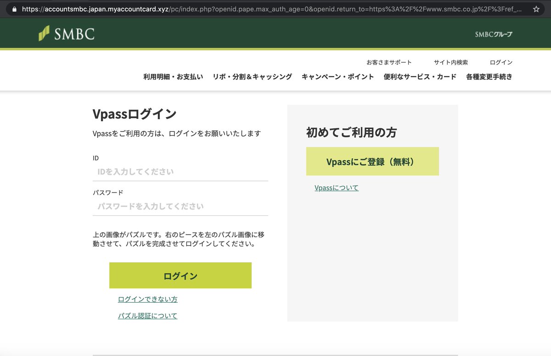The height and width of the screenshot is (356, 551).
Task: Click the Vpassをご利用の方は subtitle text
Action: pos(177,134)
